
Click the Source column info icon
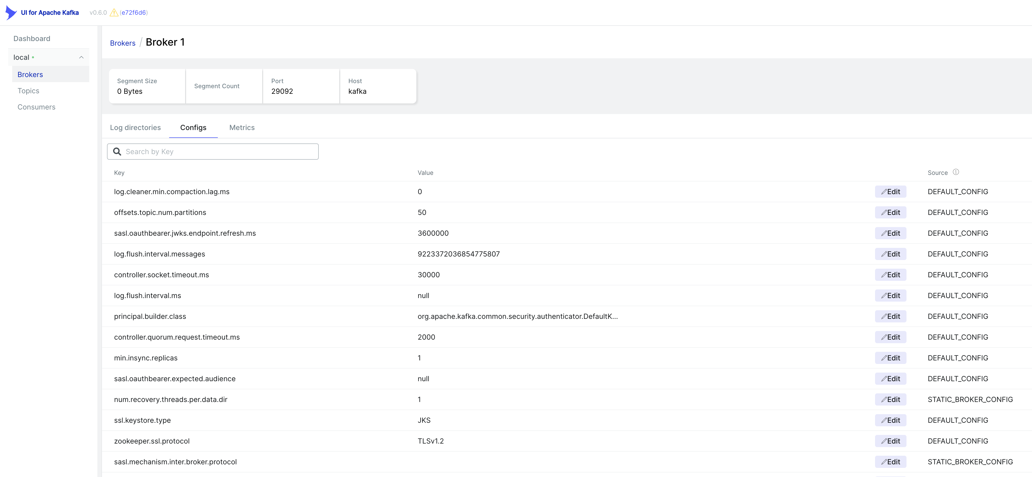tap(956, 172)
